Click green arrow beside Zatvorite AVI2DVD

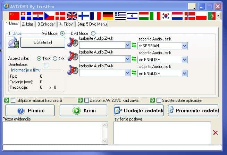[x=80, y=100]
